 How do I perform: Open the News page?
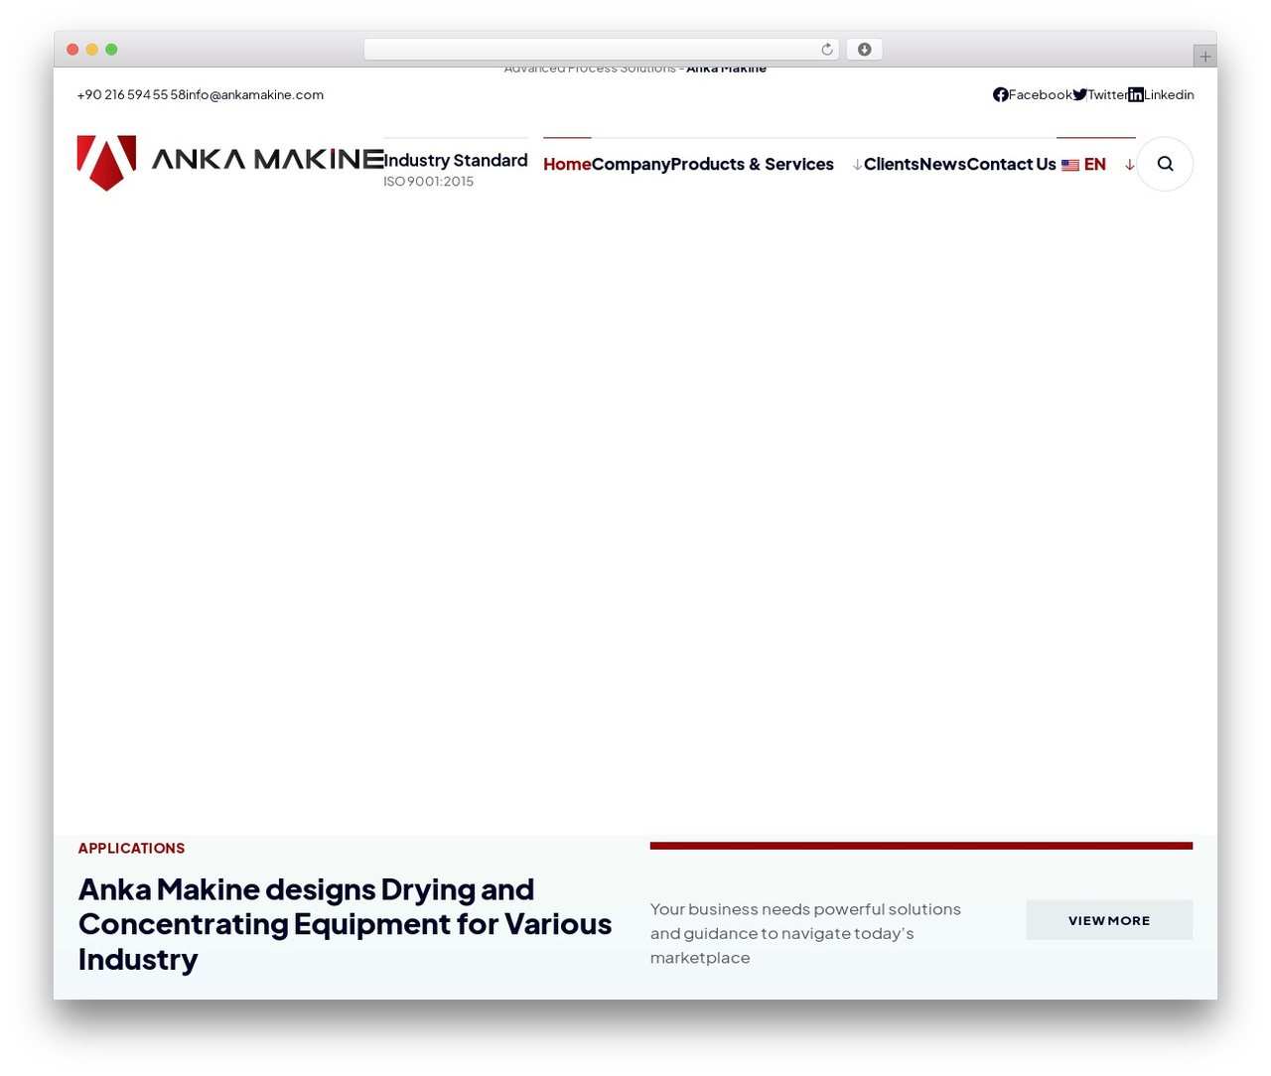click(x=942, y=164)
